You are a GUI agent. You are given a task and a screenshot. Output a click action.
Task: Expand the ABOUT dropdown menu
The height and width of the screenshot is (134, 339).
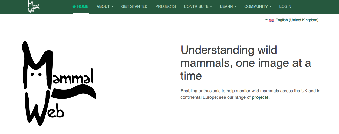point(105,6)
